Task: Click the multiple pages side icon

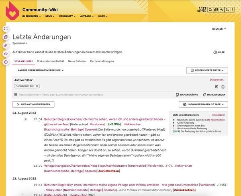Action: [x=6, y=37]
